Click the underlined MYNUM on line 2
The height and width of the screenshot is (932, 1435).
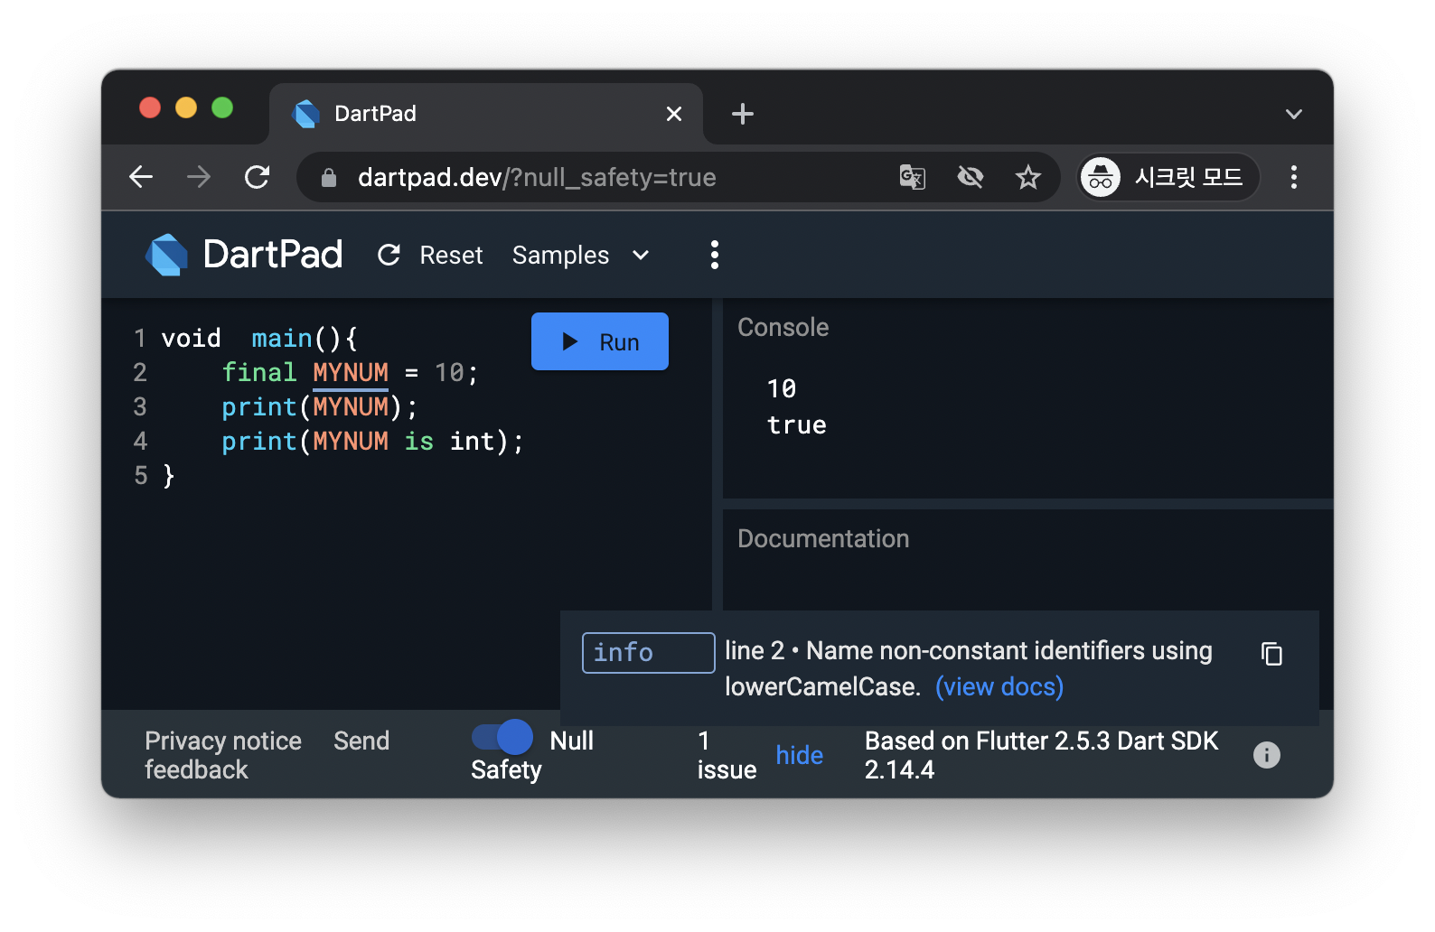click(x=351, y=372)
